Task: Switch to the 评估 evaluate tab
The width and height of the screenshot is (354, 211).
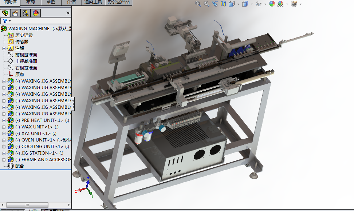Action: point(71,2)
